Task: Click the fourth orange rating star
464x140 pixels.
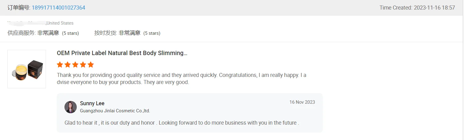Action: [x=83, y=65]
